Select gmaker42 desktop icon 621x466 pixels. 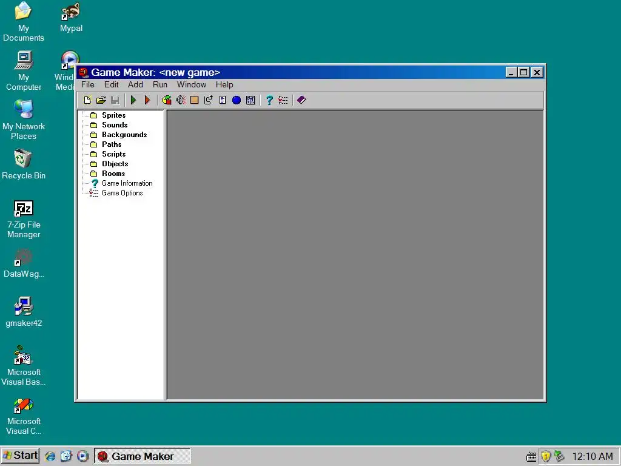coord(24,312)
